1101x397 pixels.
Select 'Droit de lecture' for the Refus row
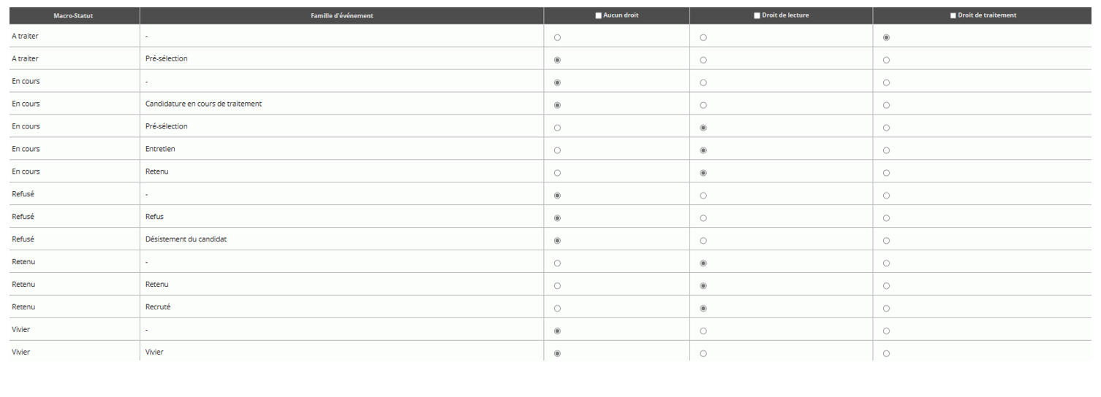click(x=703, y=218)
